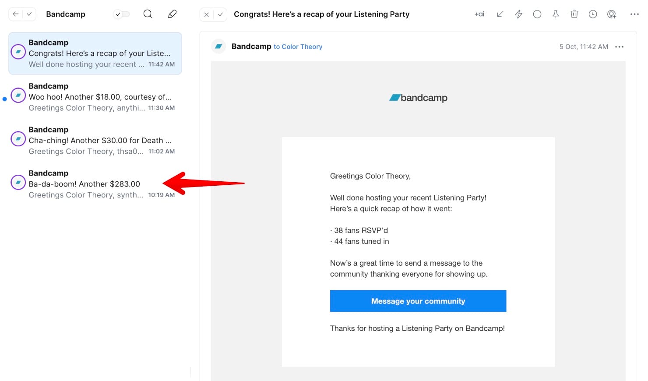648x381 pixels.
Task: Click avatar of the Ba-da-boom $283.00 email
Action: [x=18, y=182]
